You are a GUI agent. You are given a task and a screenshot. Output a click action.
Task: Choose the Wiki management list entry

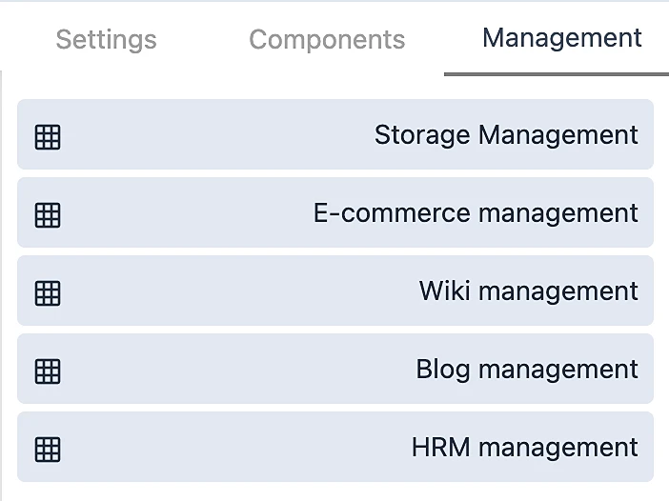click(335, 291)
